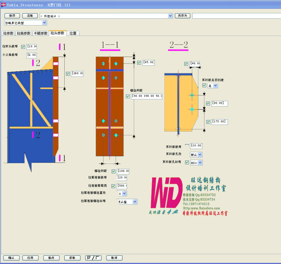
Task: Open the 系杆板孔标准 dropdown showing HS10
Action: 196,163
